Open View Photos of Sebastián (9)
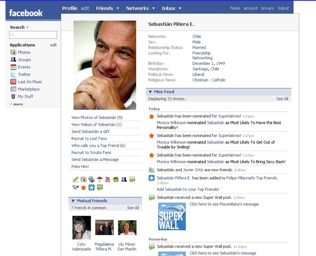This screenshot has width=316, height=256. pos(97,117)
